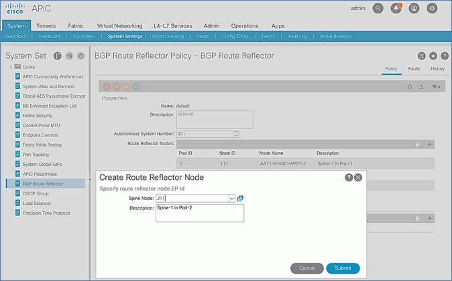Click the yellow minor fault icon

click(126, 86)
